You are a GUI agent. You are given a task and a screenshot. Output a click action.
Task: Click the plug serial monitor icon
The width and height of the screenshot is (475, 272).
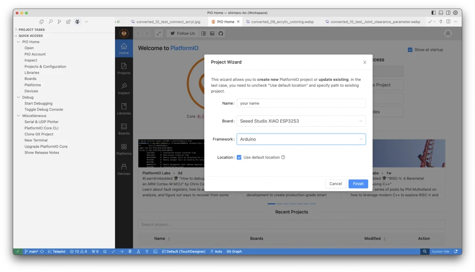[441, 22]
